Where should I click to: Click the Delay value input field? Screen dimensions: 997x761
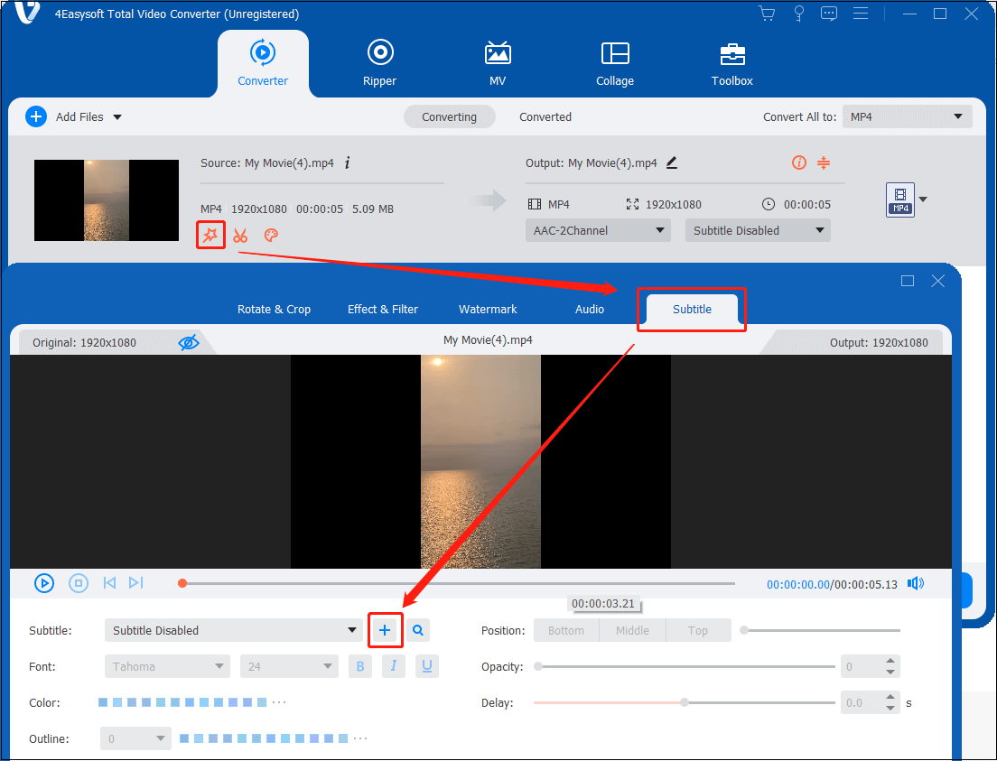[862, 702]
